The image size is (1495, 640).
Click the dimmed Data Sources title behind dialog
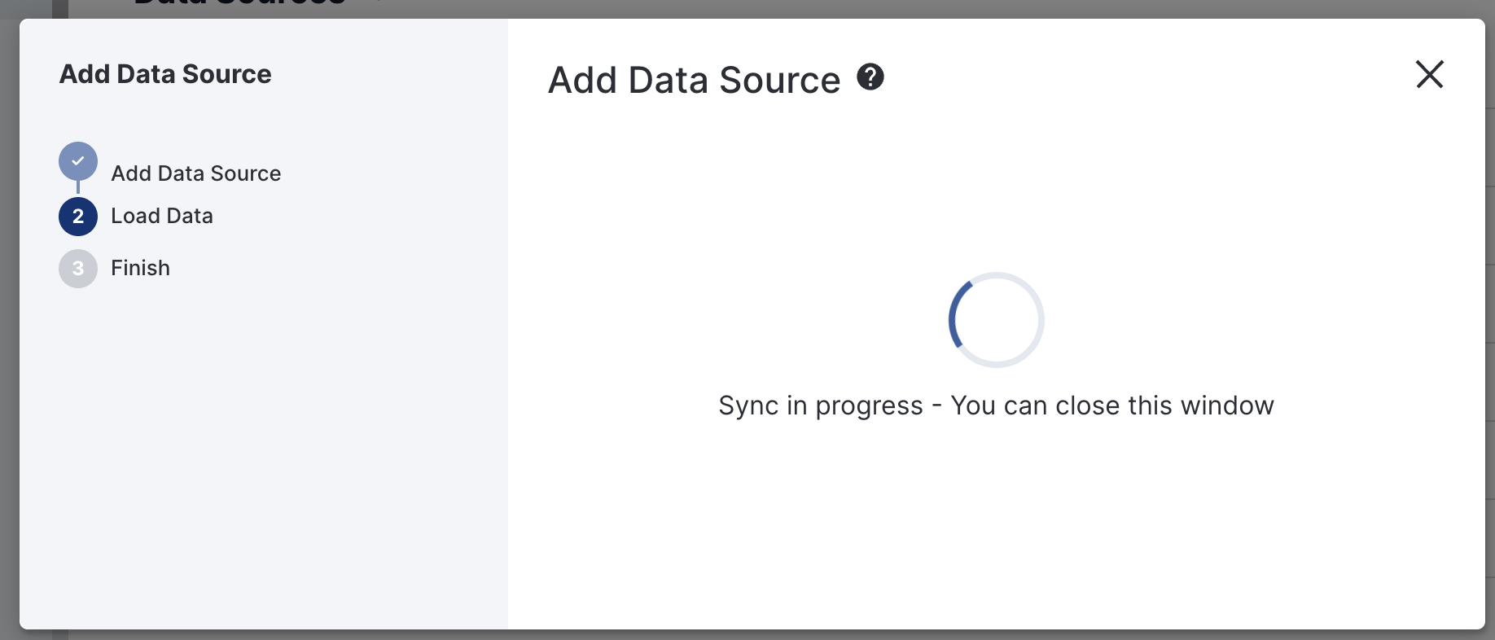pyautogui.click(x=239, y=5)
